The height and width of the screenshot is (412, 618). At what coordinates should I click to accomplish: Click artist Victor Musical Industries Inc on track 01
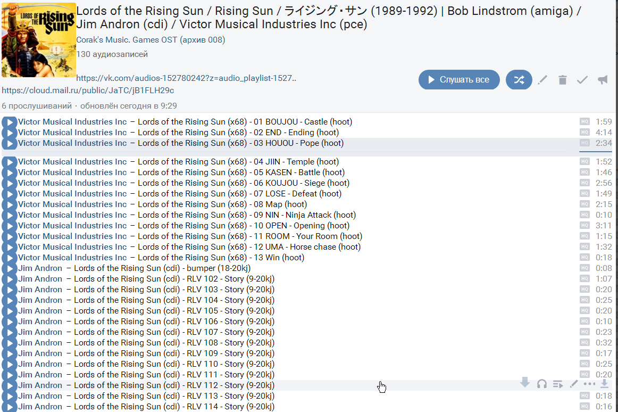click(72, 122)
